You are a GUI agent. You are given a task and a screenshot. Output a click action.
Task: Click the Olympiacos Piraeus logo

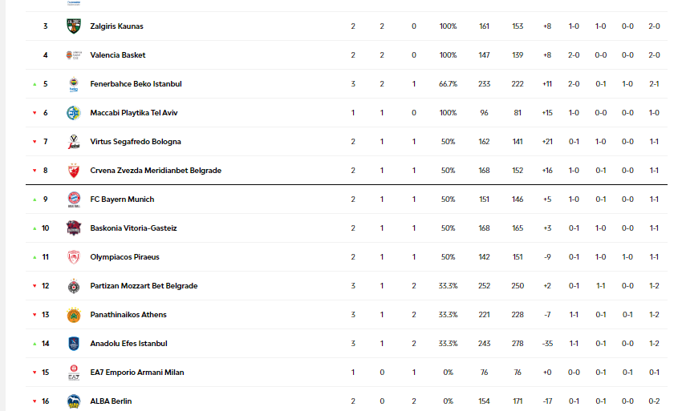tap(73, 257)
